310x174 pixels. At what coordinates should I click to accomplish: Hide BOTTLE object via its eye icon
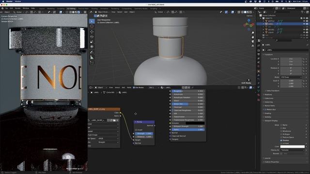coord(304,21)
